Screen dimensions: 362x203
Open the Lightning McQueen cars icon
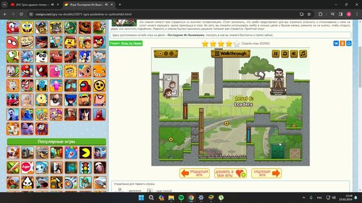(x=56, y=56)
